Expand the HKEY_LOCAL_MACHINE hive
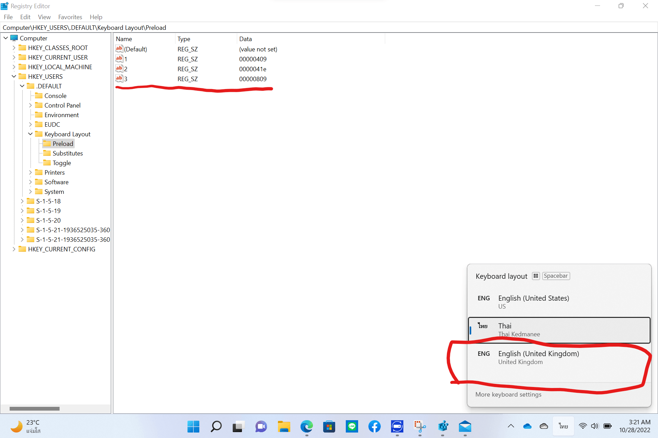 tap(14, 67)
